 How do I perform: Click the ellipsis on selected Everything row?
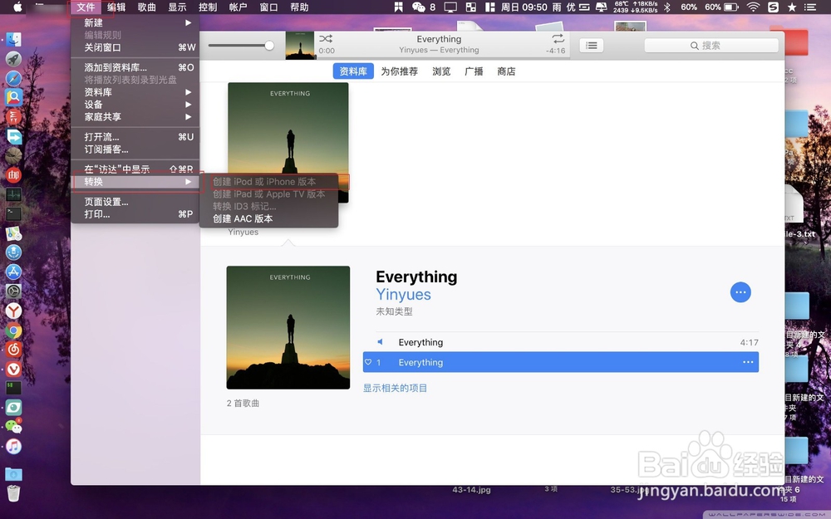click(x=748, y=362)
